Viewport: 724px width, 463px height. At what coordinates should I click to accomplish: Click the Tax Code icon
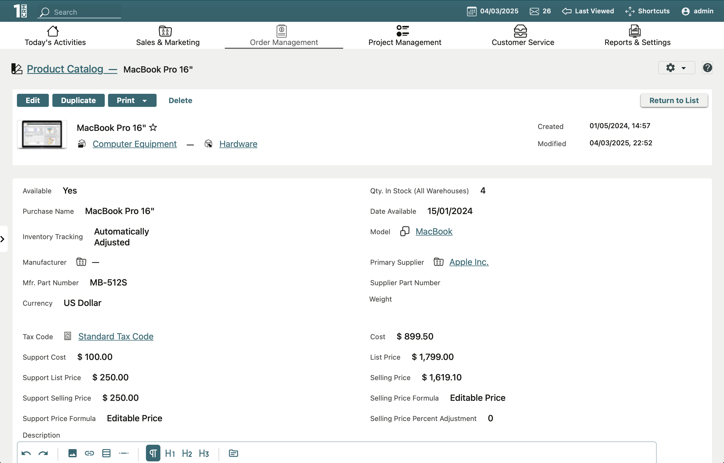pos(68,336)
